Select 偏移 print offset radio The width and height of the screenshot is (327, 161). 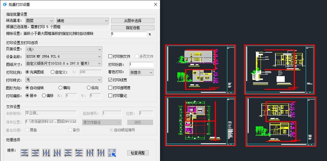click(44, 96)
